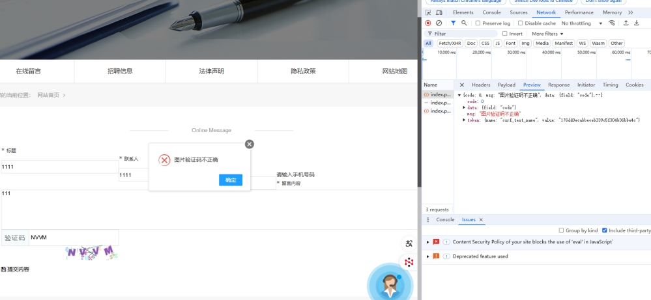Screen dimensions: 651x300
Task: Toggle the blue funnel filter icon
Action: pyautogui.click(x=453, y=23)
